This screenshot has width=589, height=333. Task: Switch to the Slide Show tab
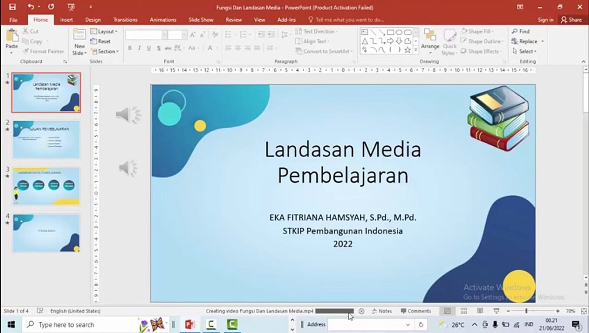pos(201,20)
